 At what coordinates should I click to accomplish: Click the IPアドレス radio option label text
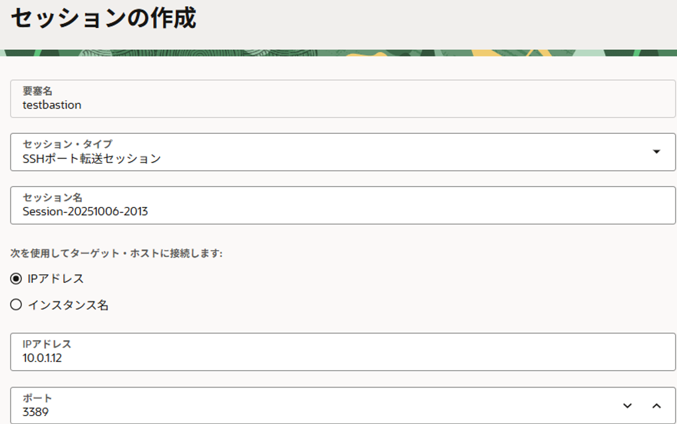click(x=56, y=278)
